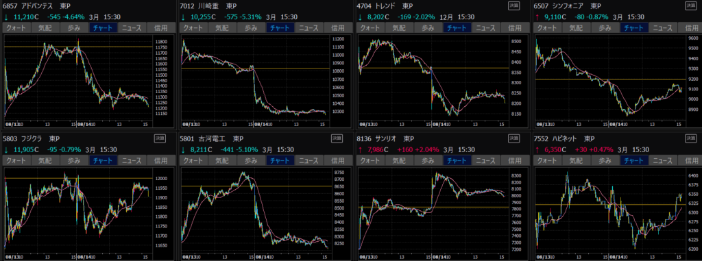
Task: Switch to 気配 tab in 川崎重 panel
Action: coord(222,28)
